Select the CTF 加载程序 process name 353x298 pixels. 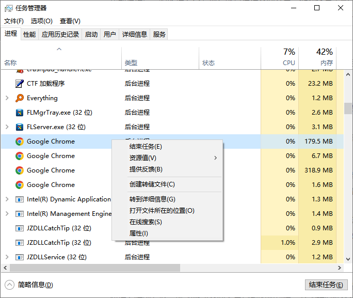(x=46, y=84)
